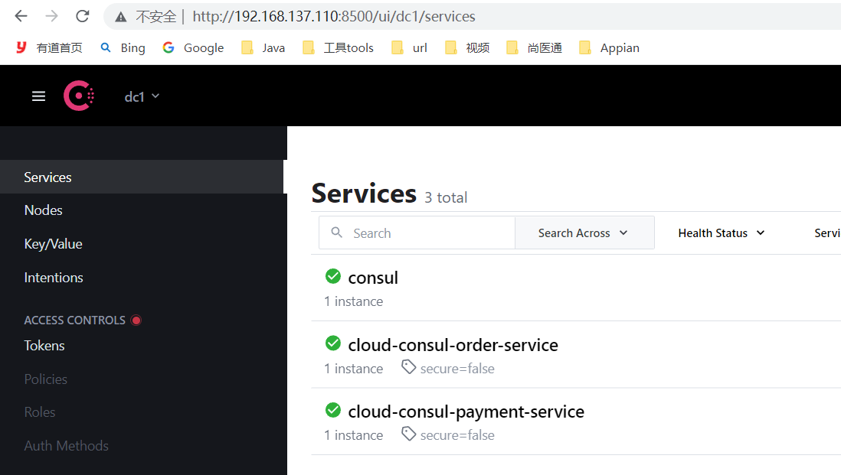This screenshot has width=841, height=475.
Task: Open the Bing bookmark
Action: coord(123,47)
